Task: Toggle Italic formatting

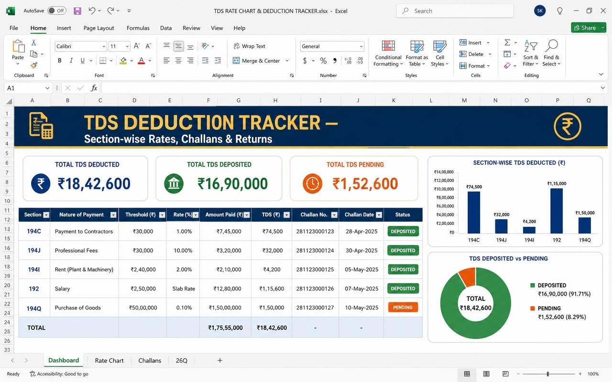Action: tap(71, 61)
